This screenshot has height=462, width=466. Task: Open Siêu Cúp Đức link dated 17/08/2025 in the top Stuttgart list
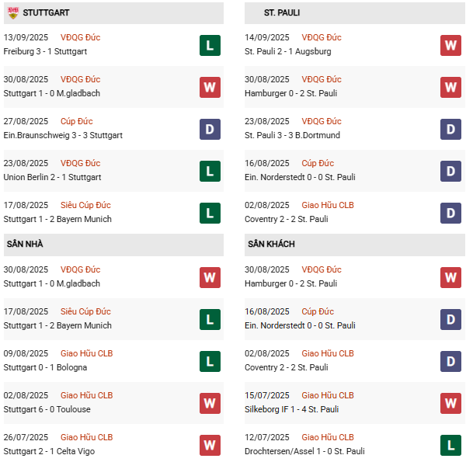point(85,205)
